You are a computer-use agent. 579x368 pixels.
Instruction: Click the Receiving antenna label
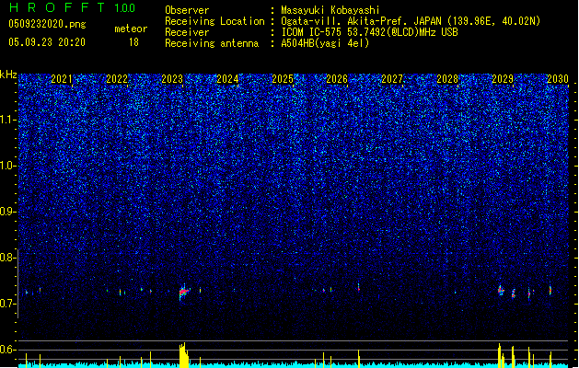tap(212, 43)
